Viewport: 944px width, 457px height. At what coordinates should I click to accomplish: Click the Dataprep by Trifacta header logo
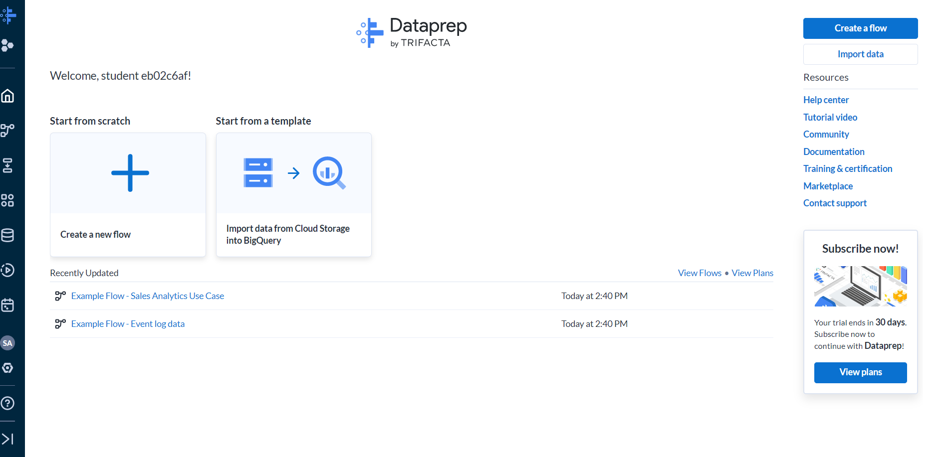412,32
